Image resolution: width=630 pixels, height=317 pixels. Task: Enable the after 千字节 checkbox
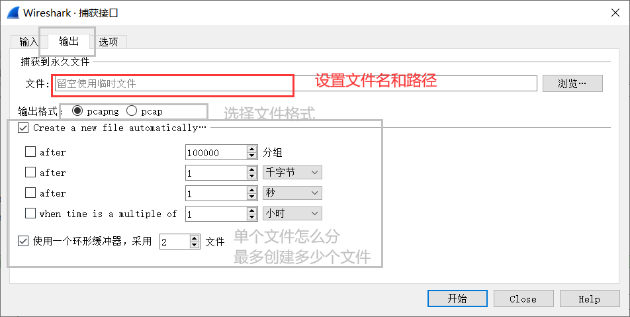[x=30, y=172]
